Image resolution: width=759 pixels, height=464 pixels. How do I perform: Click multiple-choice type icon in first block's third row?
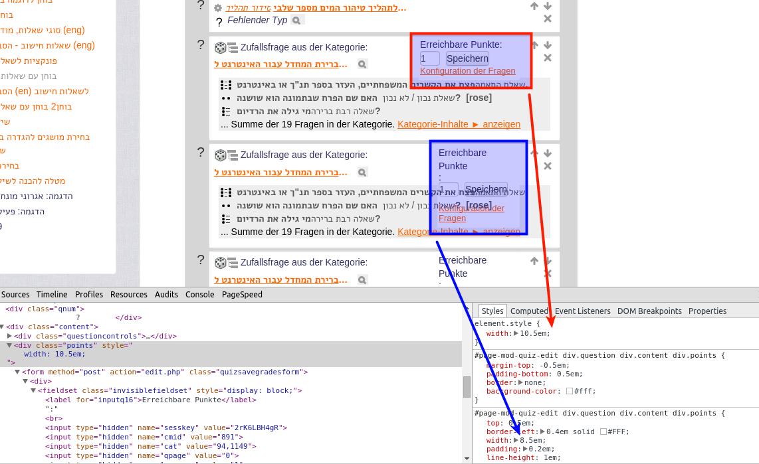click(225, 112)
